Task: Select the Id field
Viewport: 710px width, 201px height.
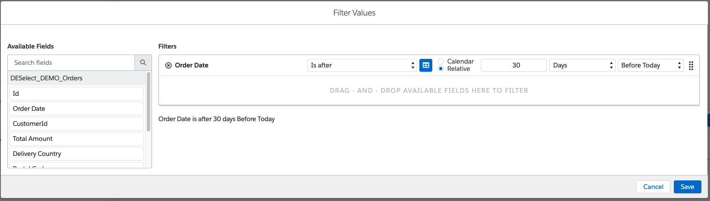Action: pos(76,94)
